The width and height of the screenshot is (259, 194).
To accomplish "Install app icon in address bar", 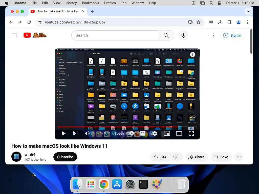I will click(x=190, y=22).
